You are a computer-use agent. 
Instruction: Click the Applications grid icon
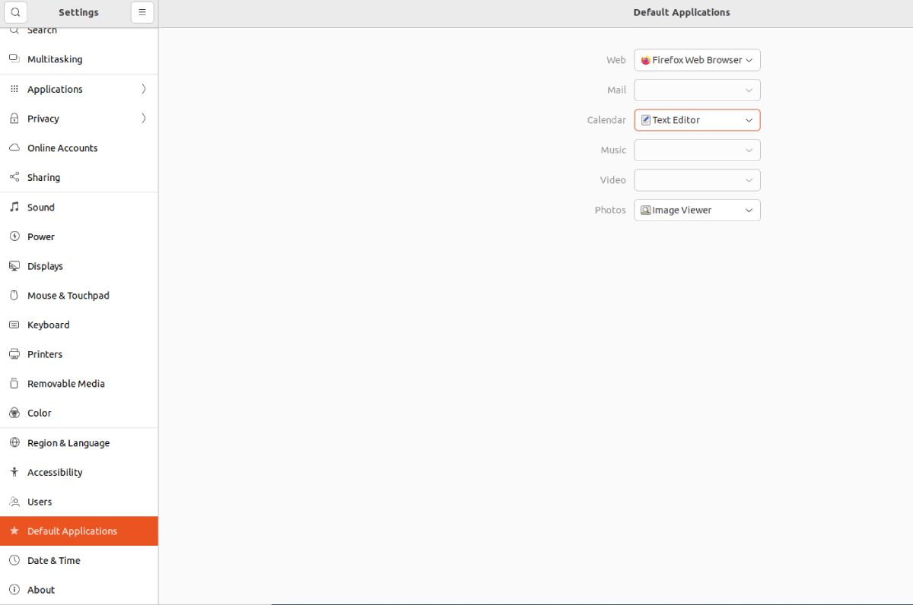click(14, 89)
